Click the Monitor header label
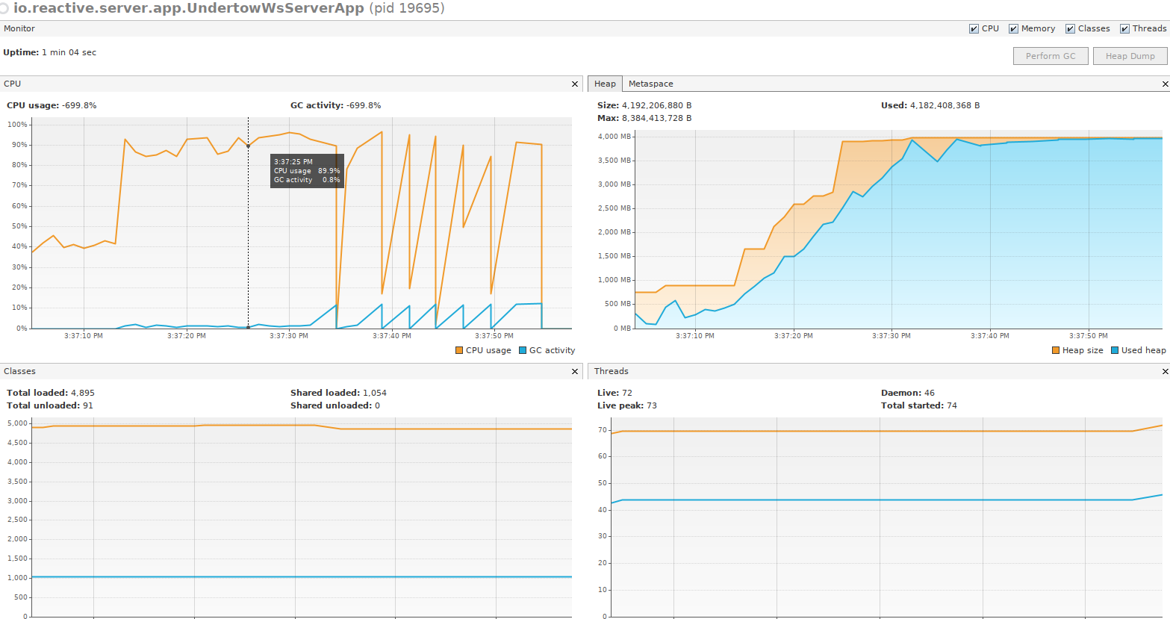 [19, 28]
